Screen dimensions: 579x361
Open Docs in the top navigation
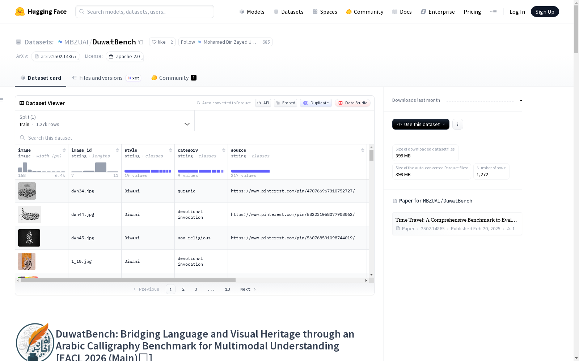pyautogui.click(x=402, y=12)
